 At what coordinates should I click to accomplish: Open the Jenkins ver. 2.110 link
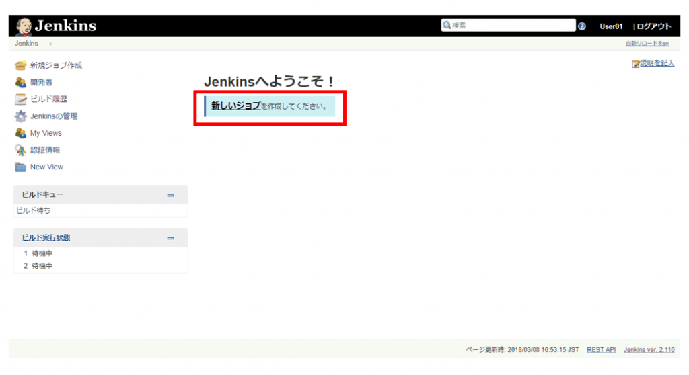(x=649, y=350)
